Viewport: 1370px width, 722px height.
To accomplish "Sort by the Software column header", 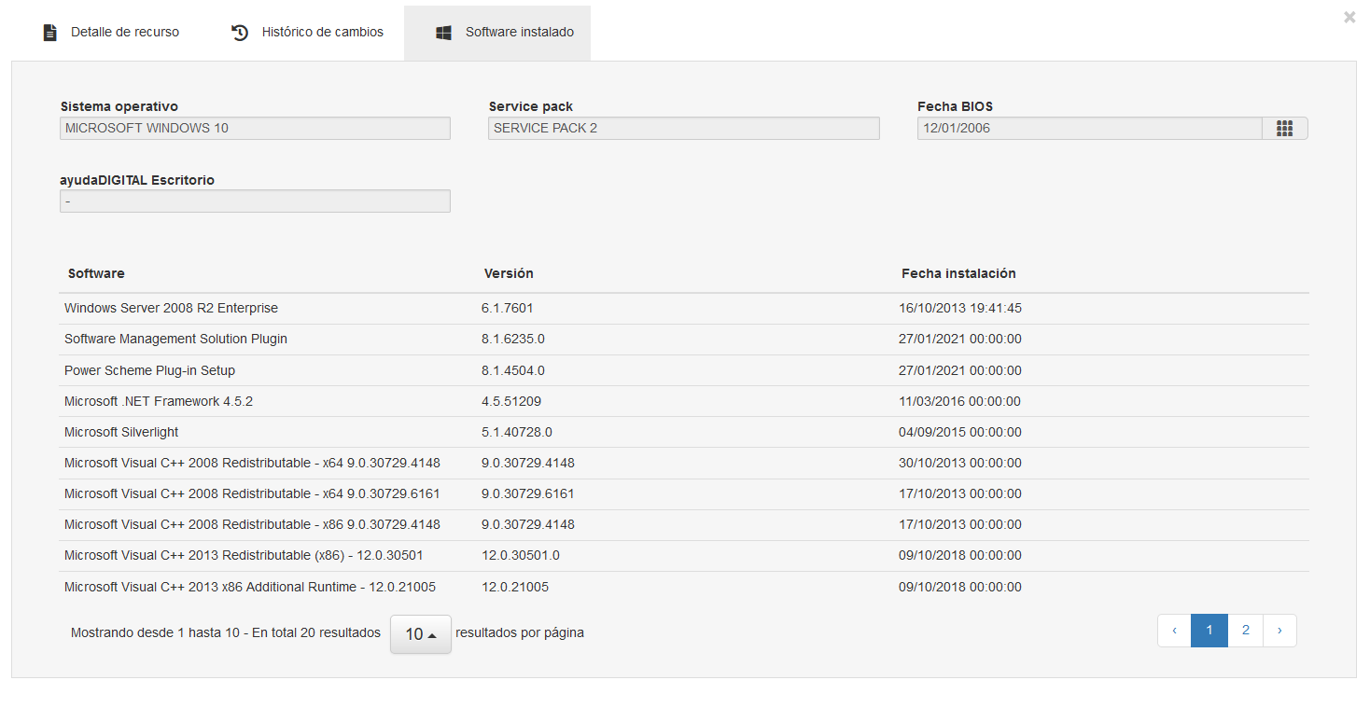I will pos(96,273).
